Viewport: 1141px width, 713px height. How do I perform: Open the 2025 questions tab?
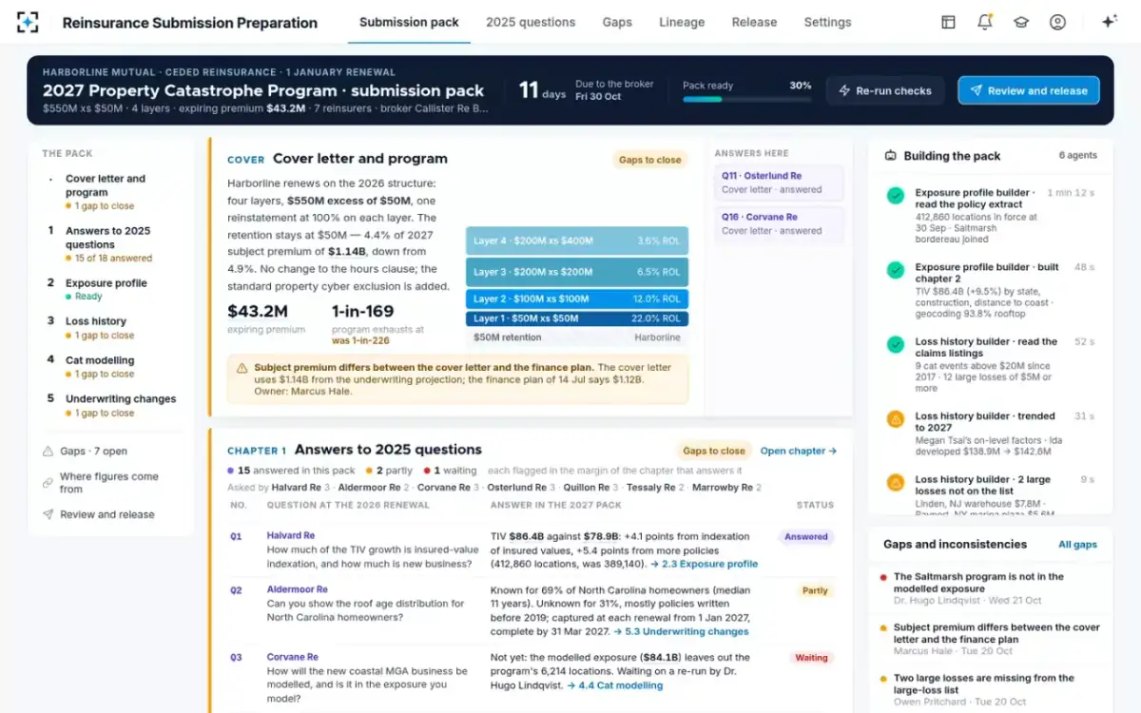pyautogui.click(x=531, y=22)
